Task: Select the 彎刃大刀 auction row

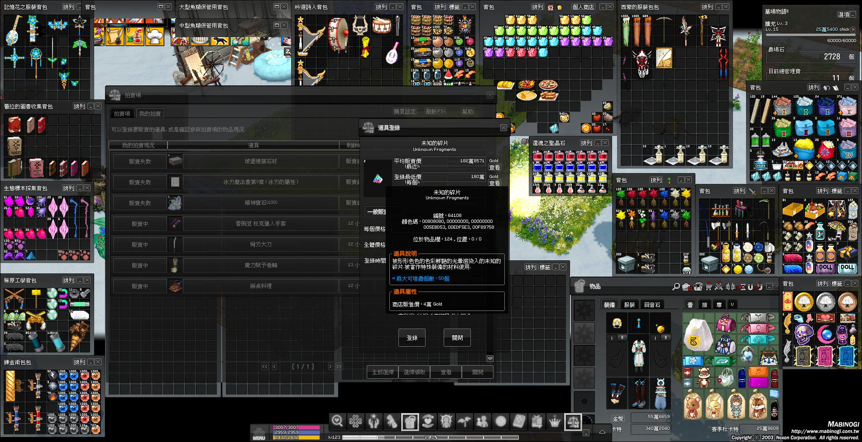Action: click(235, 245)
